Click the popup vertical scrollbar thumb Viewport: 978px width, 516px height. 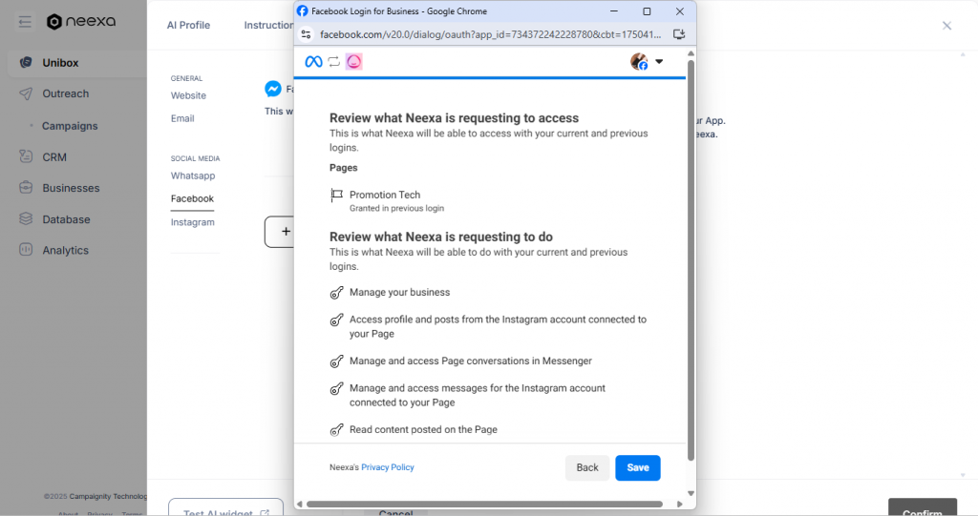pyautogui.click(x=691, y=260)
